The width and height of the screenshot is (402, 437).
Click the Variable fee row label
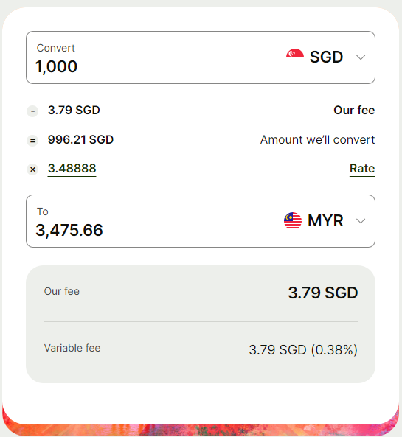pos(72,348)
